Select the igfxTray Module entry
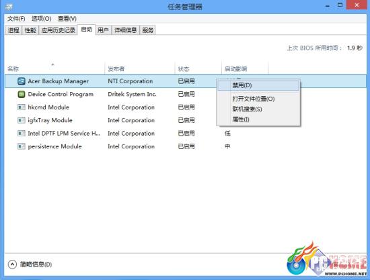370x280 pixels. [x=50, y=120]
